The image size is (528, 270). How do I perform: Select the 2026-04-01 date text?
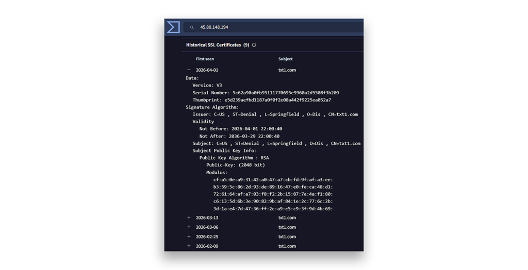coord(207,70)
